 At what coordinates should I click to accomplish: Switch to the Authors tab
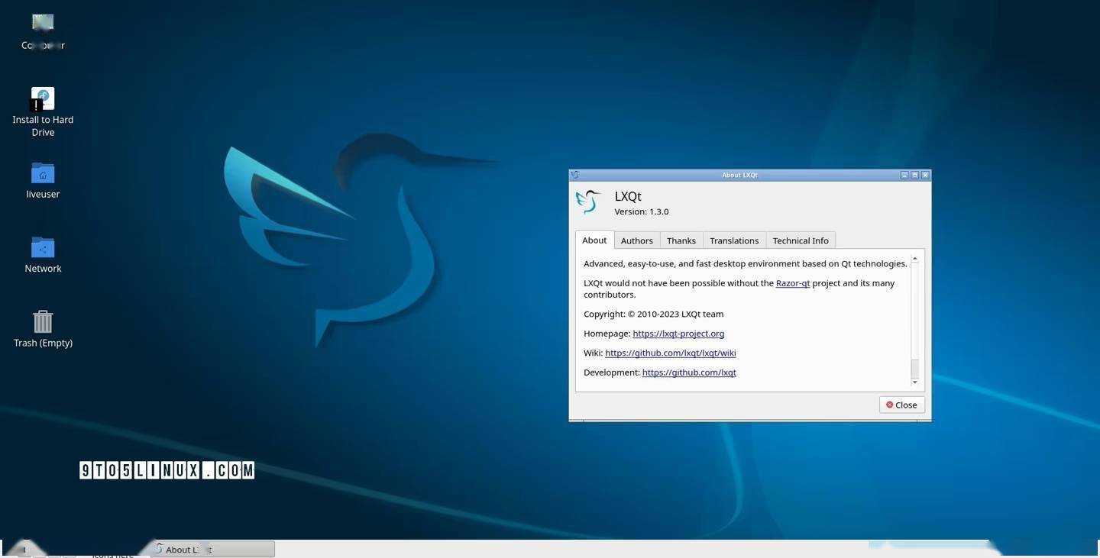coord(636,240)
